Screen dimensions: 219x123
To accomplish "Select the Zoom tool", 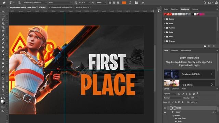I will (3, 91).
